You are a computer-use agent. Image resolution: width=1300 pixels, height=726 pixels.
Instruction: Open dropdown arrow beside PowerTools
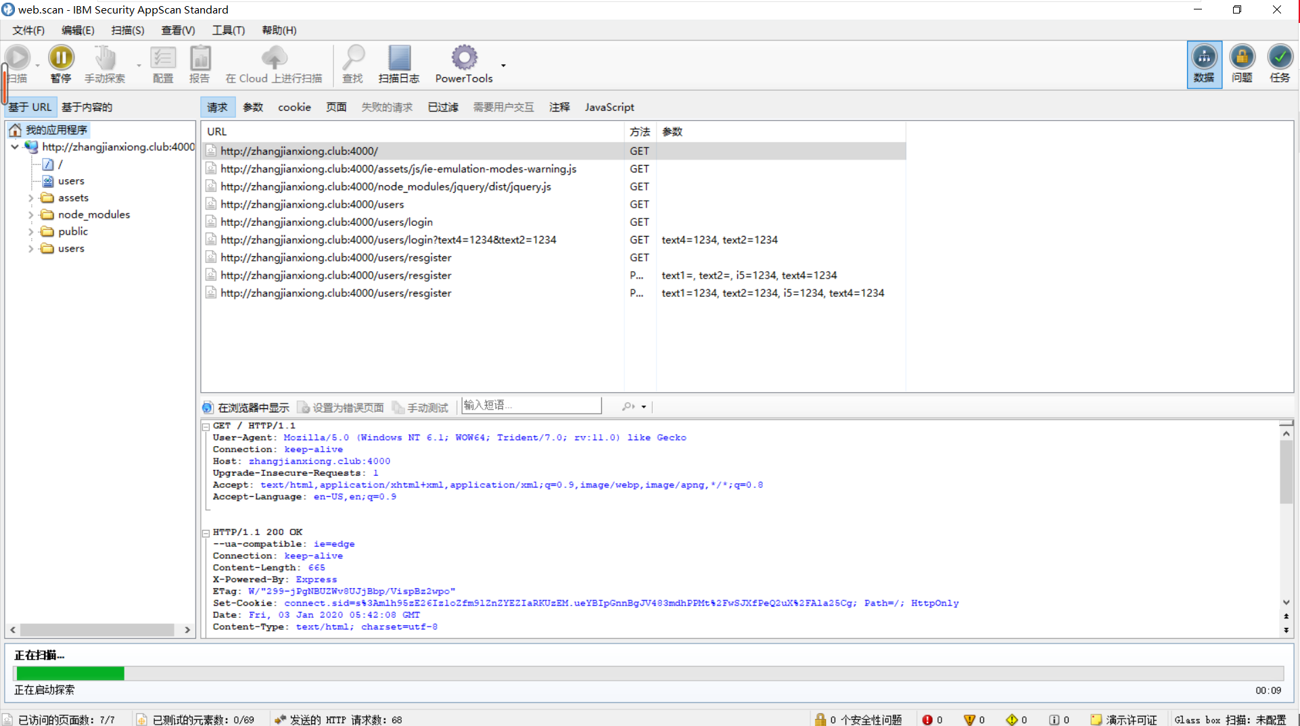click(503, 65)
